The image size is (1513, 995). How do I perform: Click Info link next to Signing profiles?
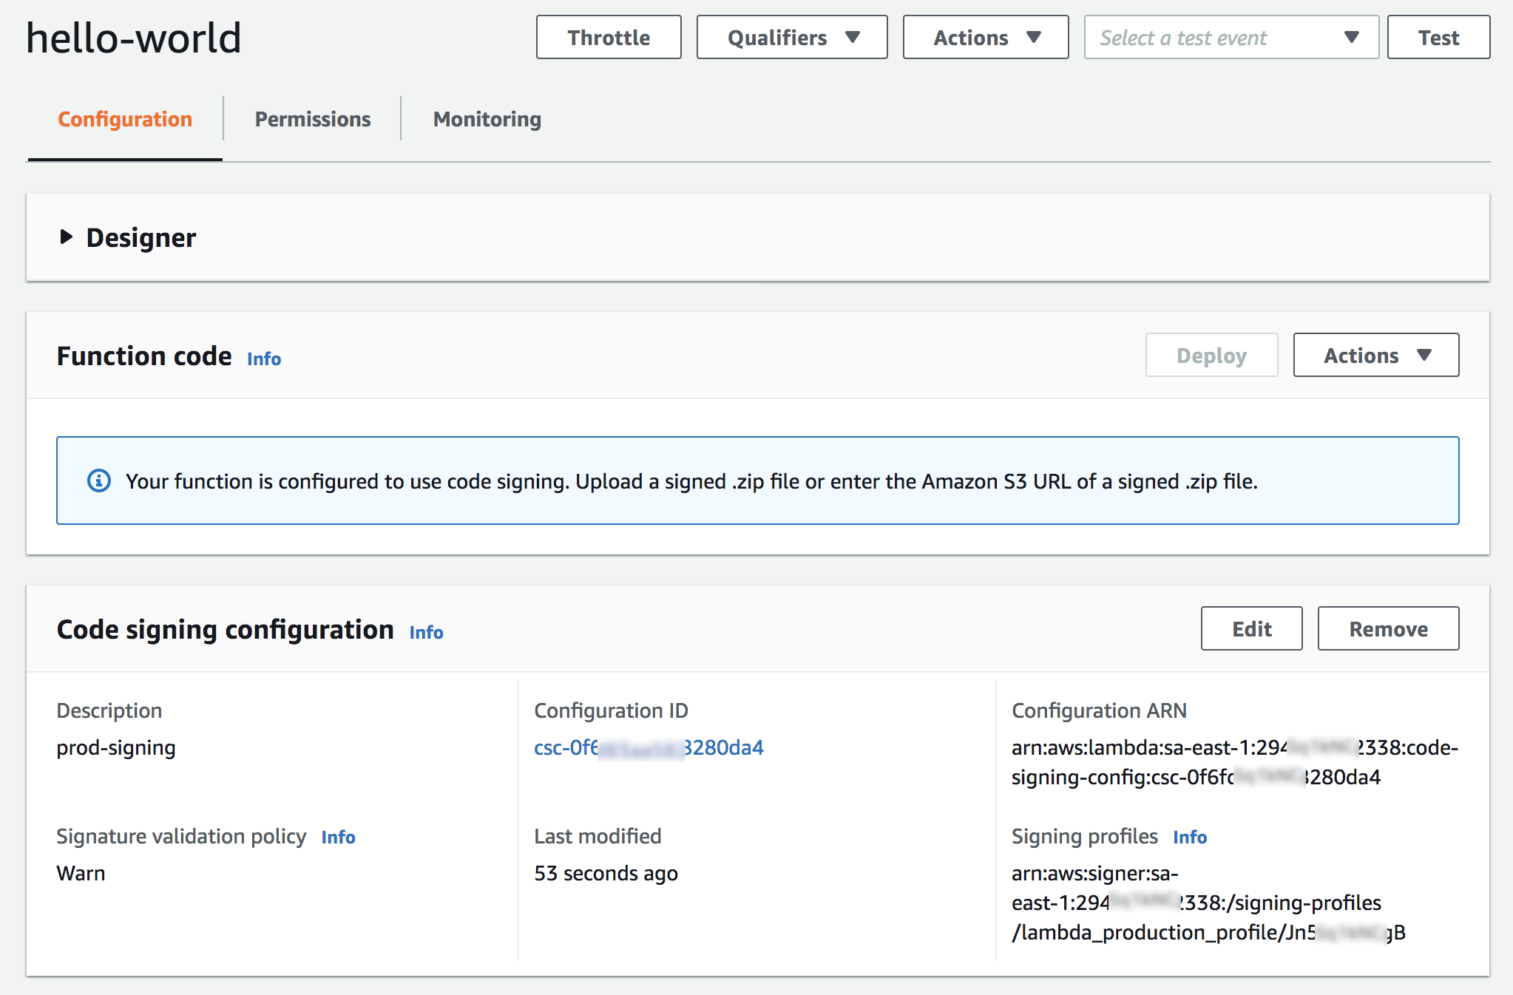click(1189, 838)
